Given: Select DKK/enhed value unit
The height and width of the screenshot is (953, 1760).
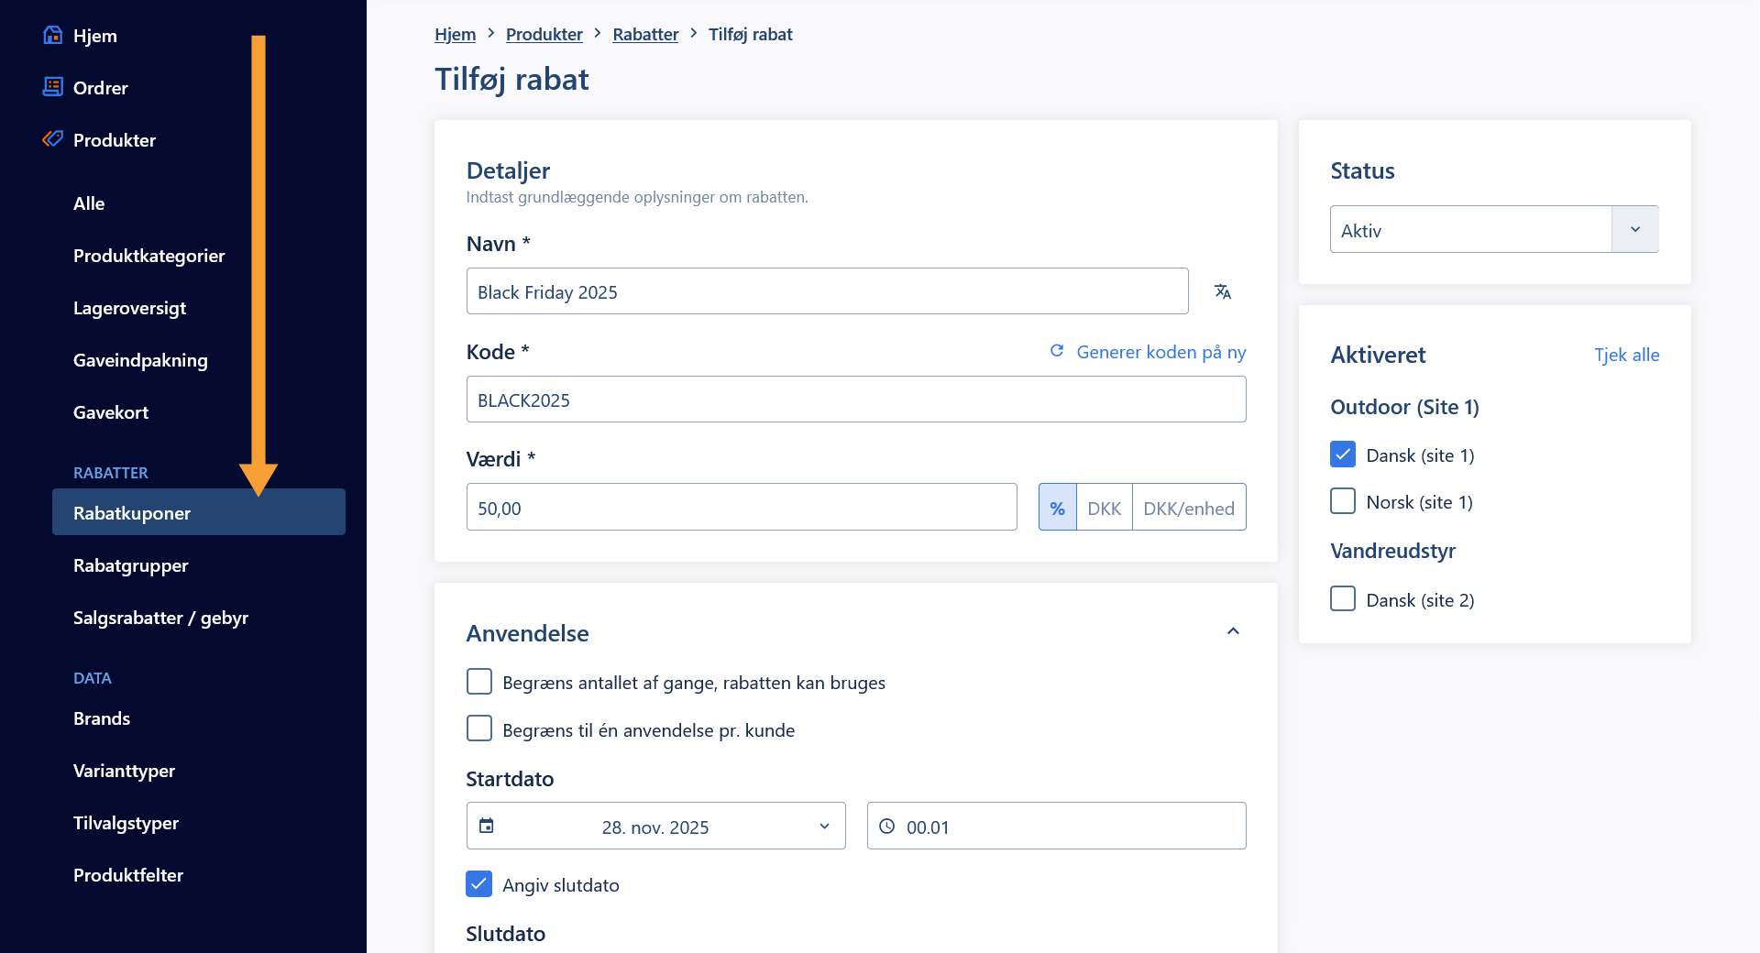Looking at the screenshot, I should coord(1188,508).
